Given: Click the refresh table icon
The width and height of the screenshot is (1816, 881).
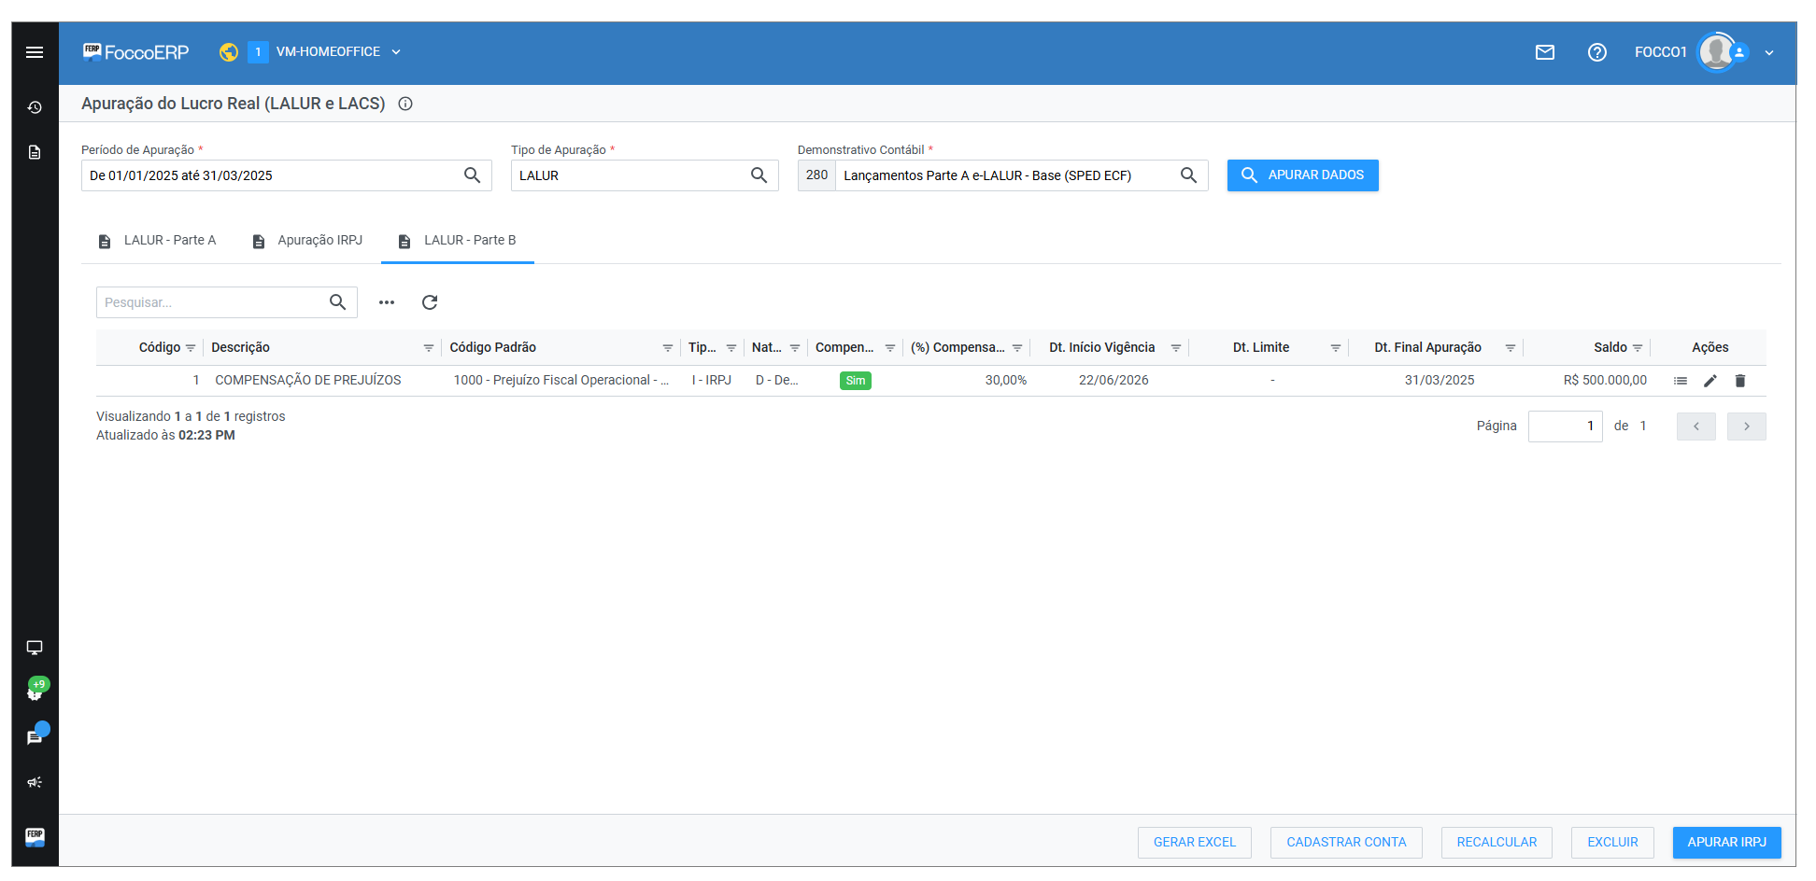Looking at the screenshot, I should (x=430, y=302).
